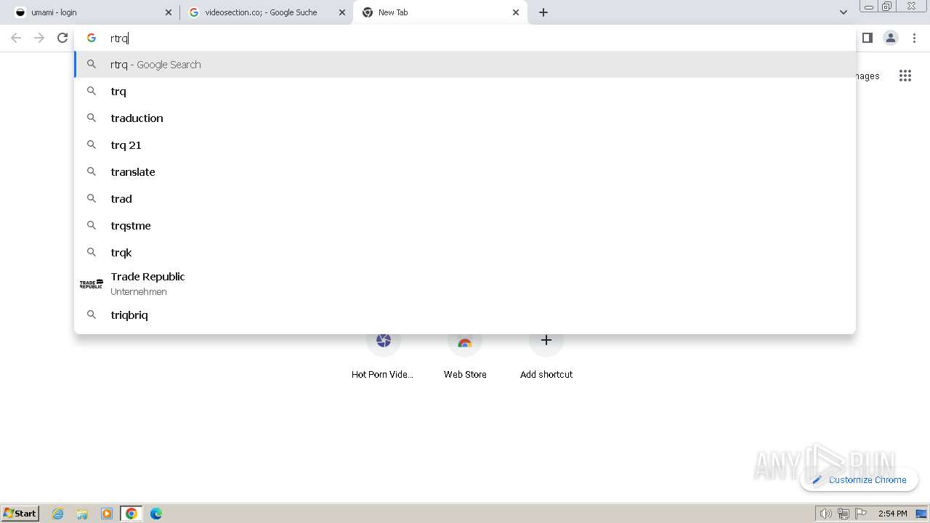Pick the 'translate' suggestion
The image size is (930, 523).
point(465,172)
